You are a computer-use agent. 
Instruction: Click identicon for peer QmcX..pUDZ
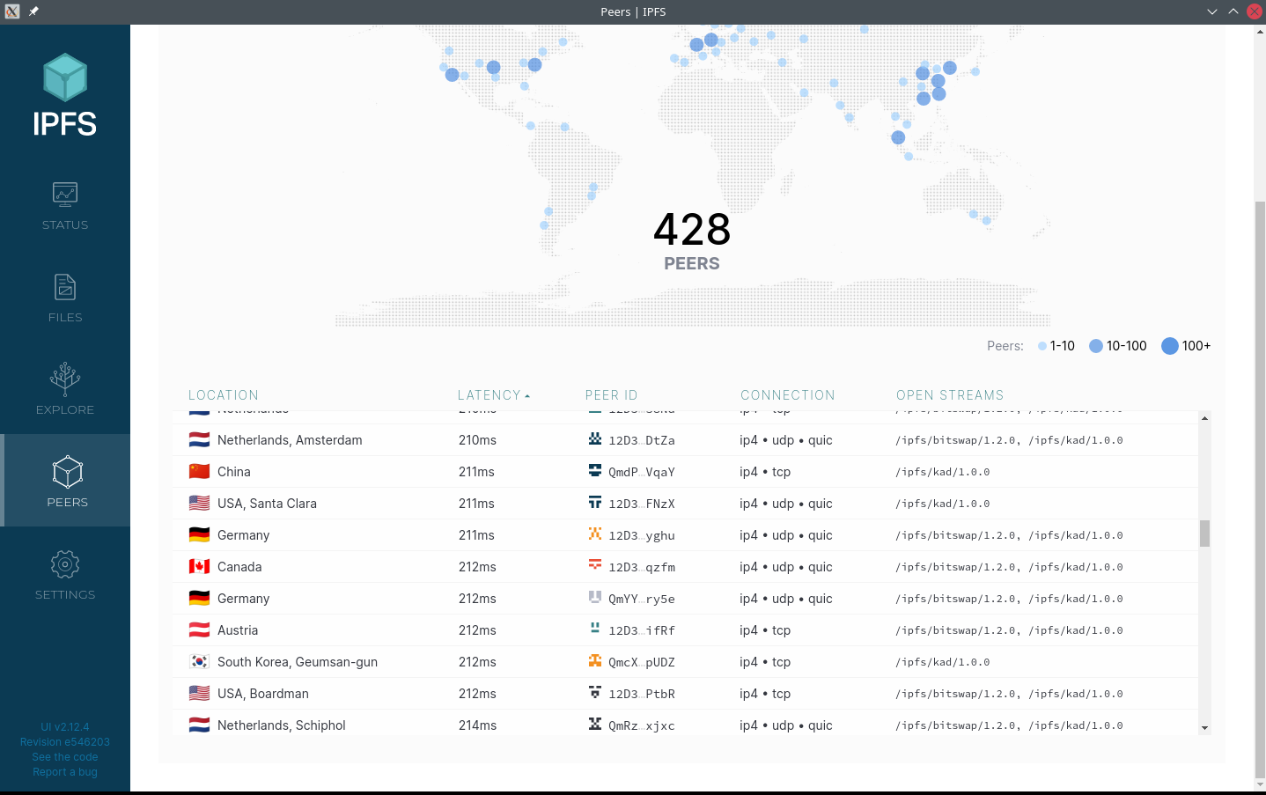tap(595, 660)
